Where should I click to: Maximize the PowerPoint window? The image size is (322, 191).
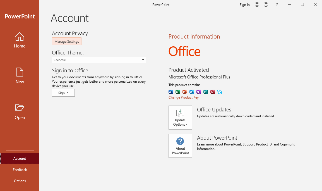tap(302, 4)
